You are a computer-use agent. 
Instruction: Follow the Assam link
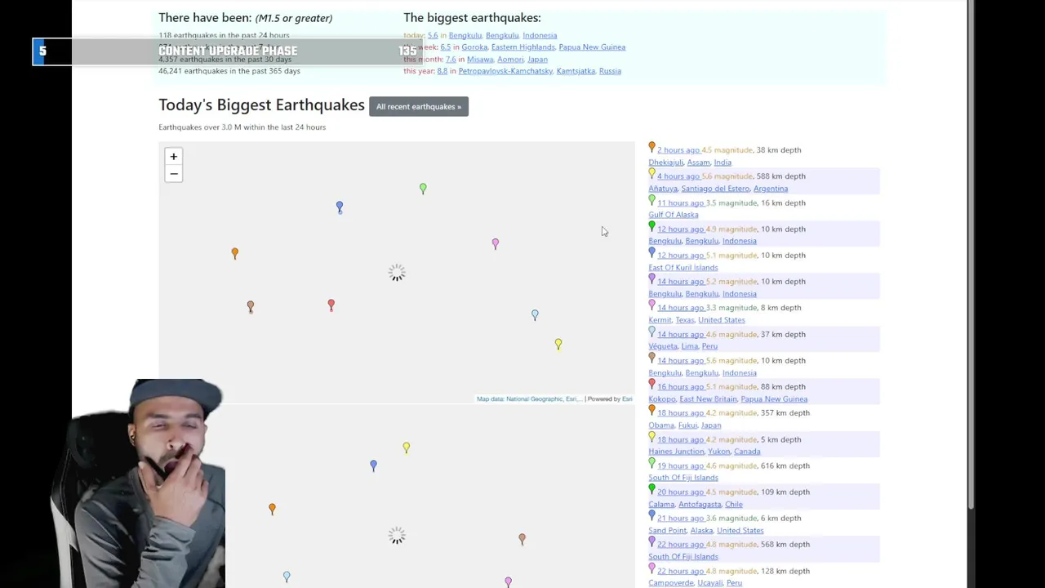tap(698, 163)
